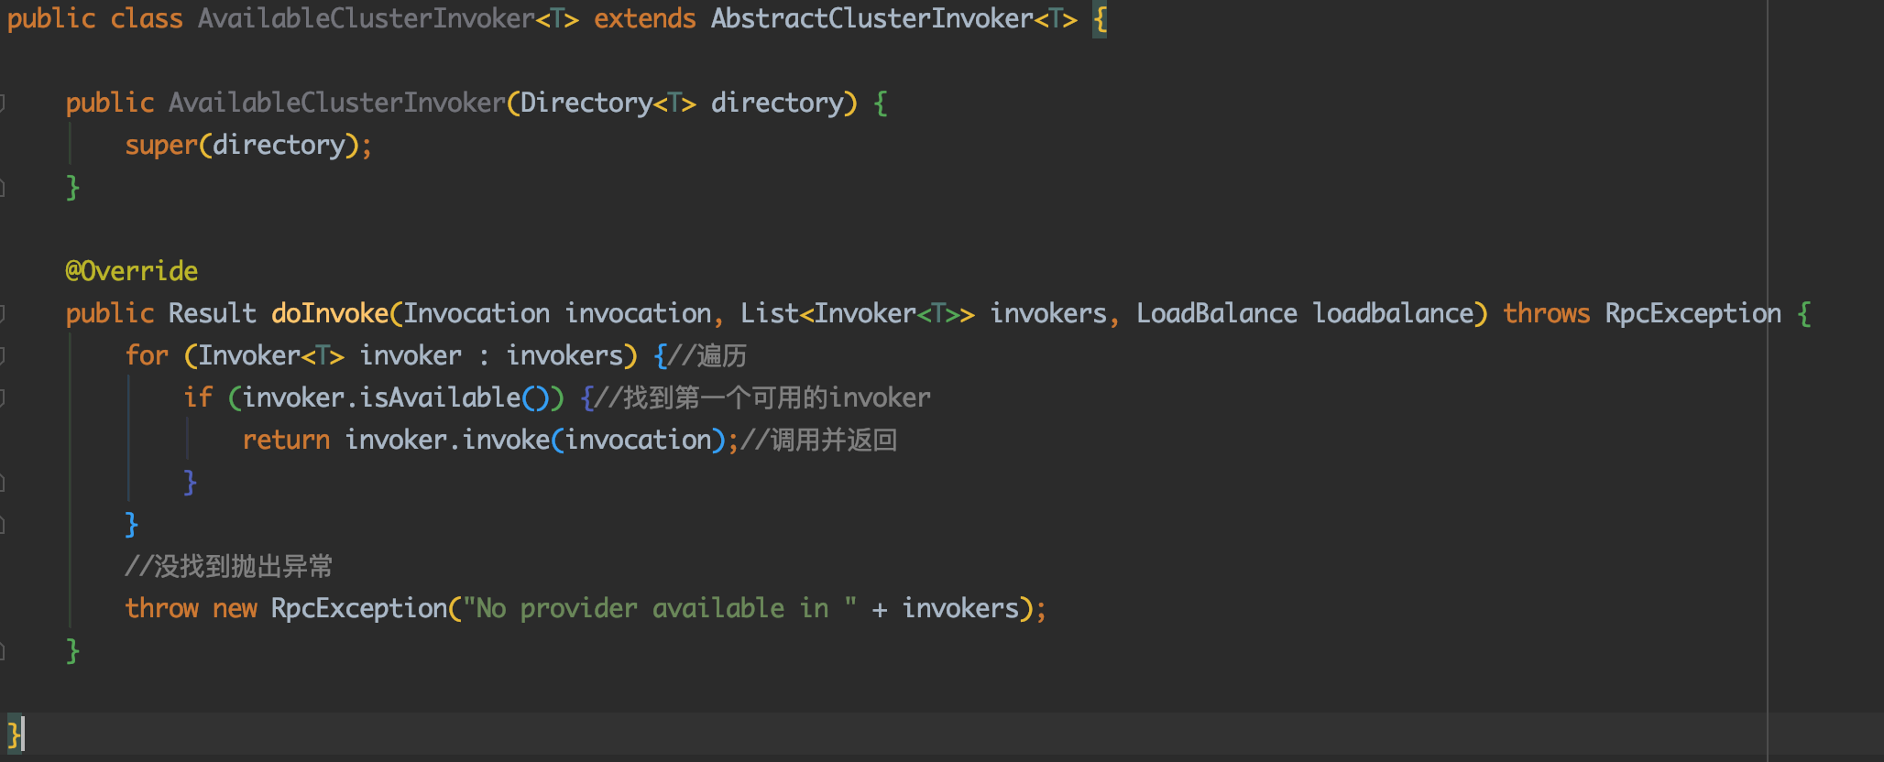Click the Directory type in the constructor parameter
This screenshot has height=762, width=1884.
click(x=586, y=103)
